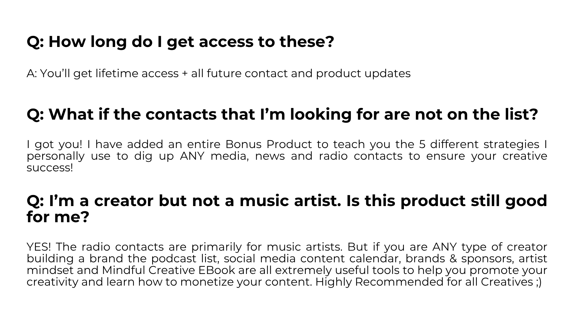Click the 'creator but not a music artist' question
This screenshot has height=323, width=574.
(286, 201)
